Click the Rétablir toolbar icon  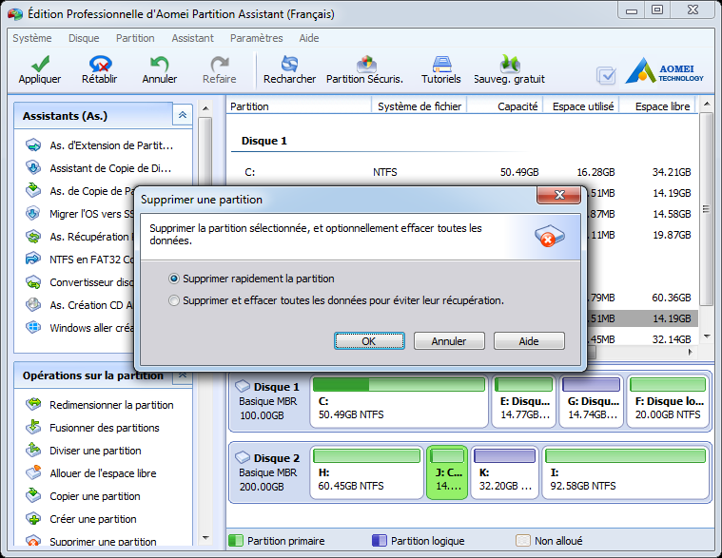pyautogui.click(x=101, y=64)
